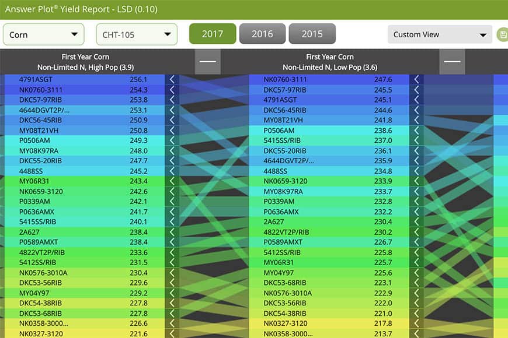This screenshot has width=508, height=338.
Task: Select the DKC57-97RIB row in High Pop column
Action: (82, 100)
